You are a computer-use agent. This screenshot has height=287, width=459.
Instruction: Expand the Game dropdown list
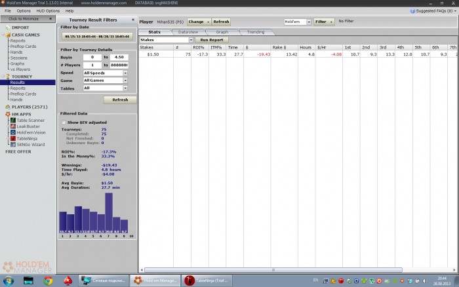[x=124, y=80]
